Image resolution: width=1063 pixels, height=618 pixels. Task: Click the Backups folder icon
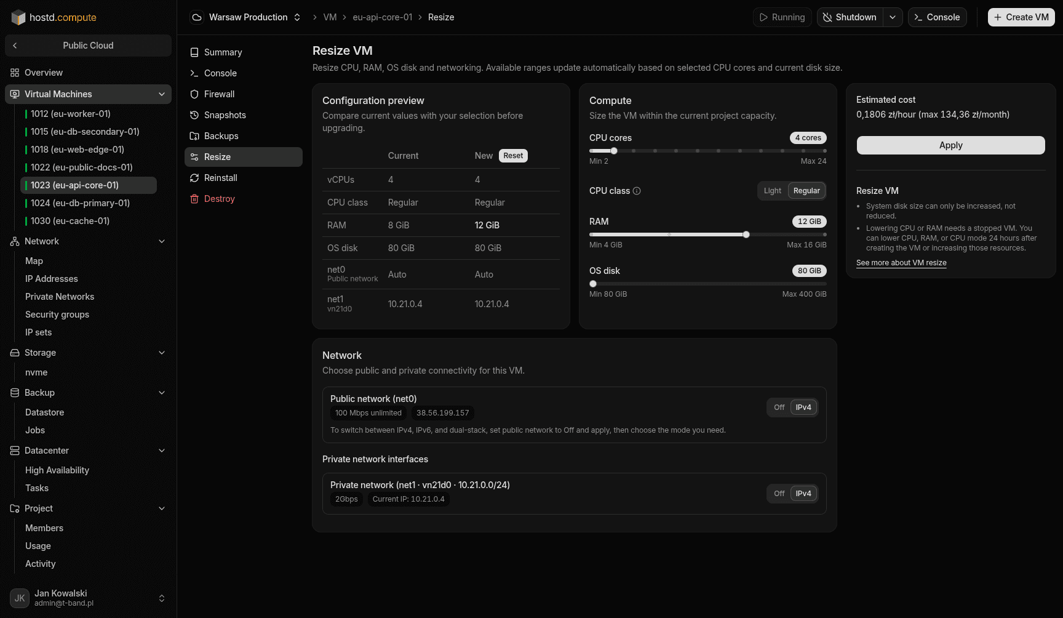194,136
